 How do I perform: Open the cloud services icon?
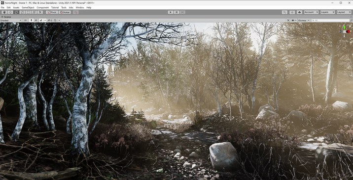[299, 12]
